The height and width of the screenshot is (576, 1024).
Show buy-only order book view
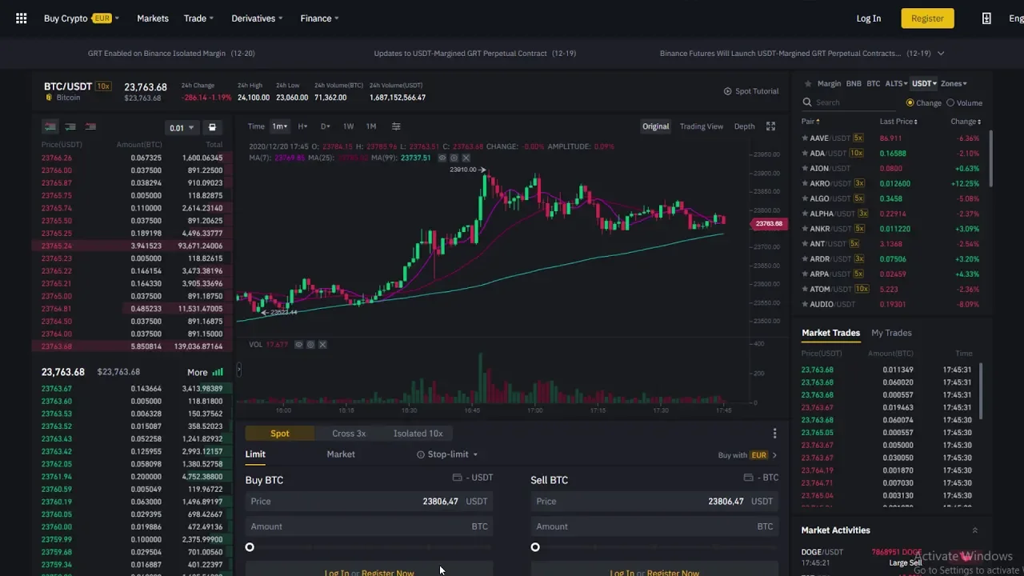70,127
